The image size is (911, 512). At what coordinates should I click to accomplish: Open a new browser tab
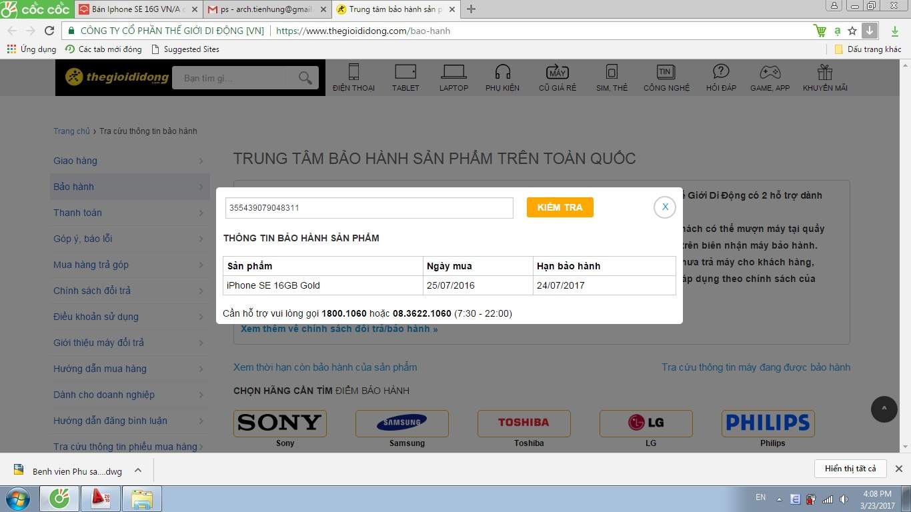(471, 9)
